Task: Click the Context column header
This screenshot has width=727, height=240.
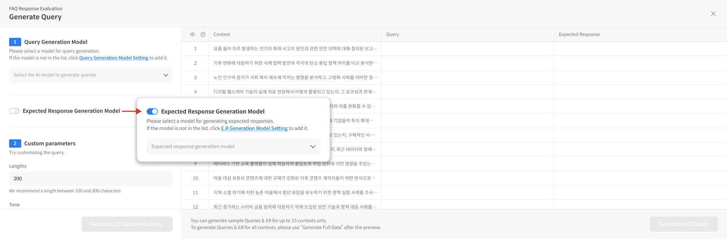Action: (x=222, y=34)
